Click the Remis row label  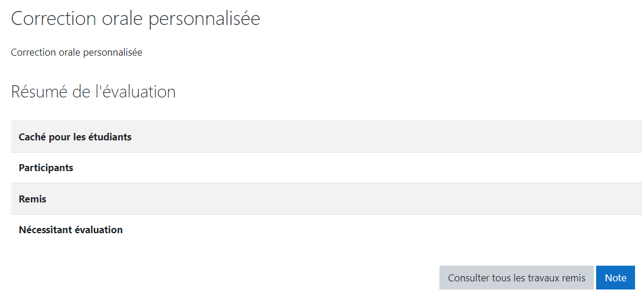point(33,199)
